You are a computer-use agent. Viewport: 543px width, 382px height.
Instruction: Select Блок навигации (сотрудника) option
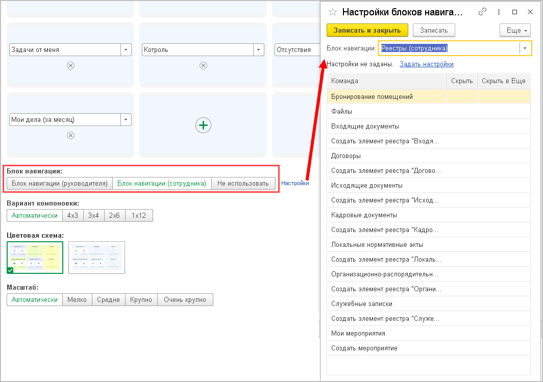click(x=162, y=184)
